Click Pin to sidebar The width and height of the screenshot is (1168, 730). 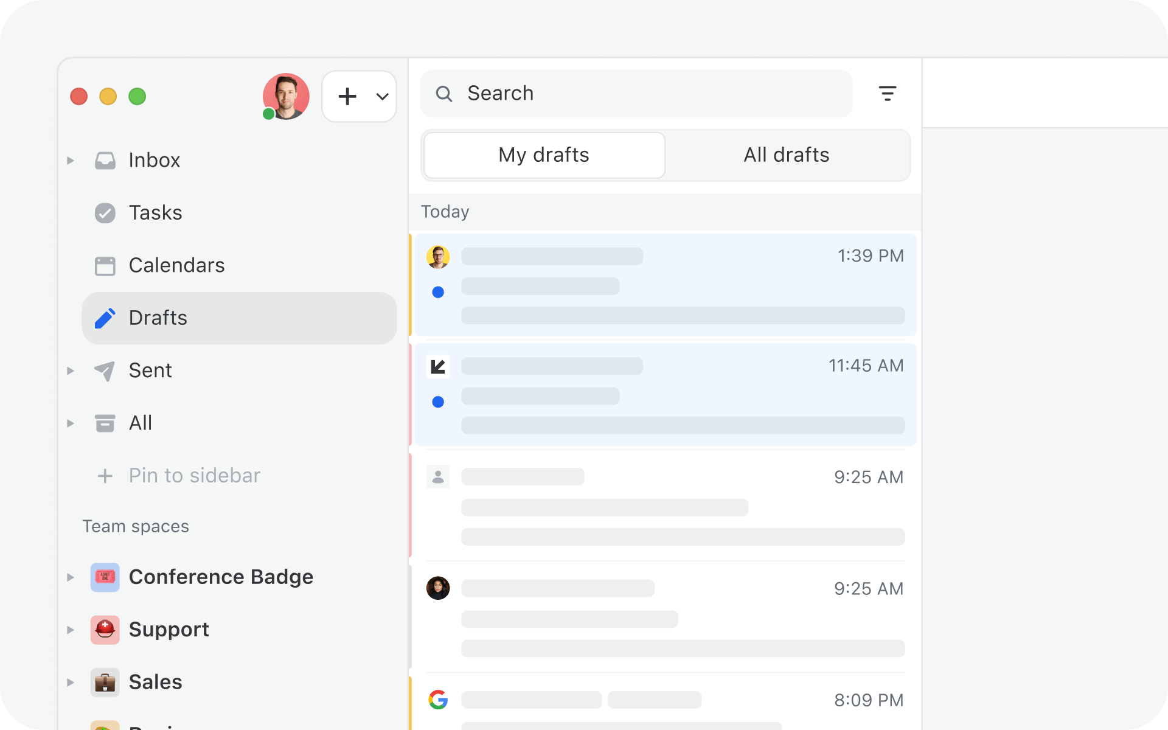point(193,476)
